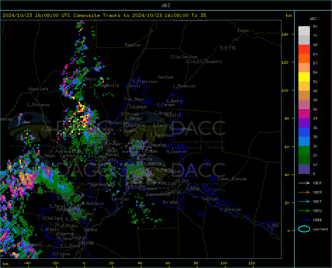
Task: Click the '0' tick on horizontal km axis
Action: point(84,263)
